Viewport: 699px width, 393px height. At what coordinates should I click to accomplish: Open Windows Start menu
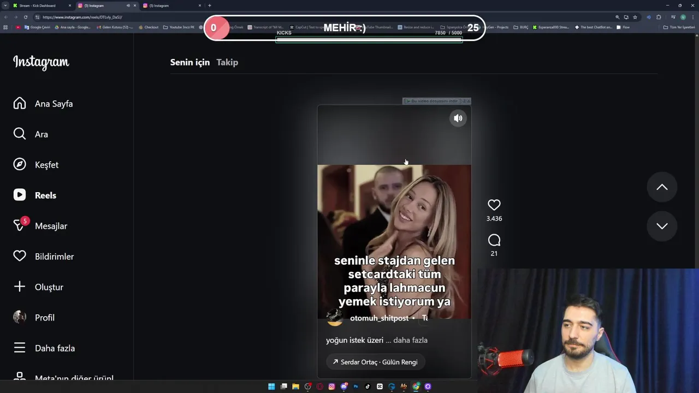(271, 386)
